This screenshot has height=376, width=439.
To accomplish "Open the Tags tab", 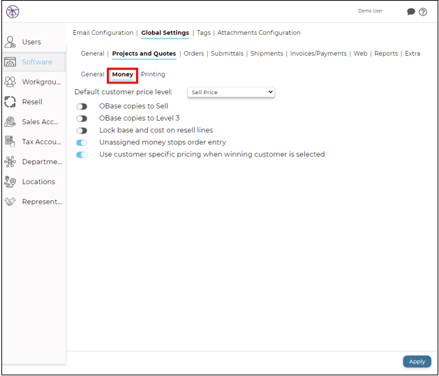I will (204, 33).
